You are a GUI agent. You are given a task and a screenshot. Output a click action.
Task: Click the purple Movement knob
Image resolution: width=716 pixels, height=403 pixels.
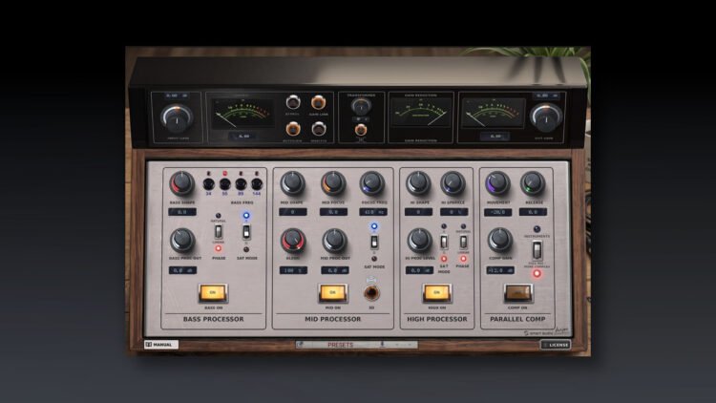coord(497,183)
